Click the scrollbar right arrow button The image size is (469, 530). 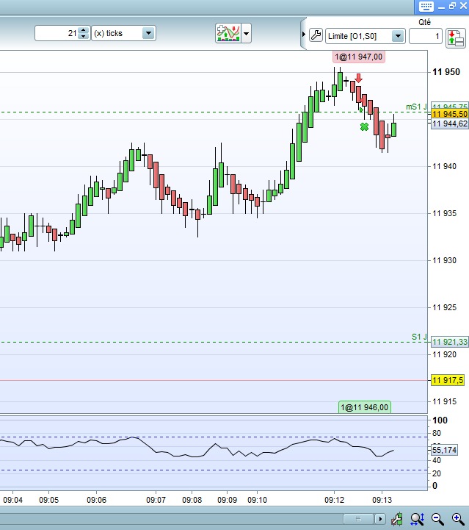coord(380,519)
